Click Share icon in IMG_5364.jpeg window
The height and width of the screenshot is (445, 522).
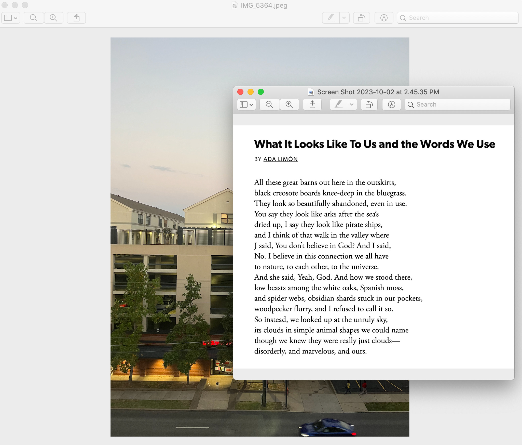76,18
